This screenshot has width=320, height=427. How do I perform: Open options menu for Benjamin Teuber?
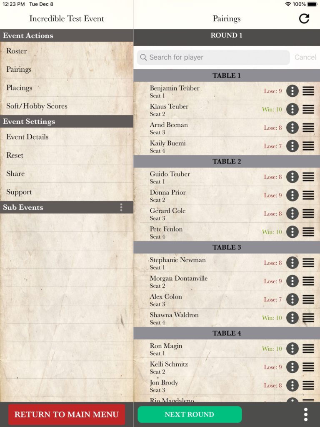(x=292, y=91)
